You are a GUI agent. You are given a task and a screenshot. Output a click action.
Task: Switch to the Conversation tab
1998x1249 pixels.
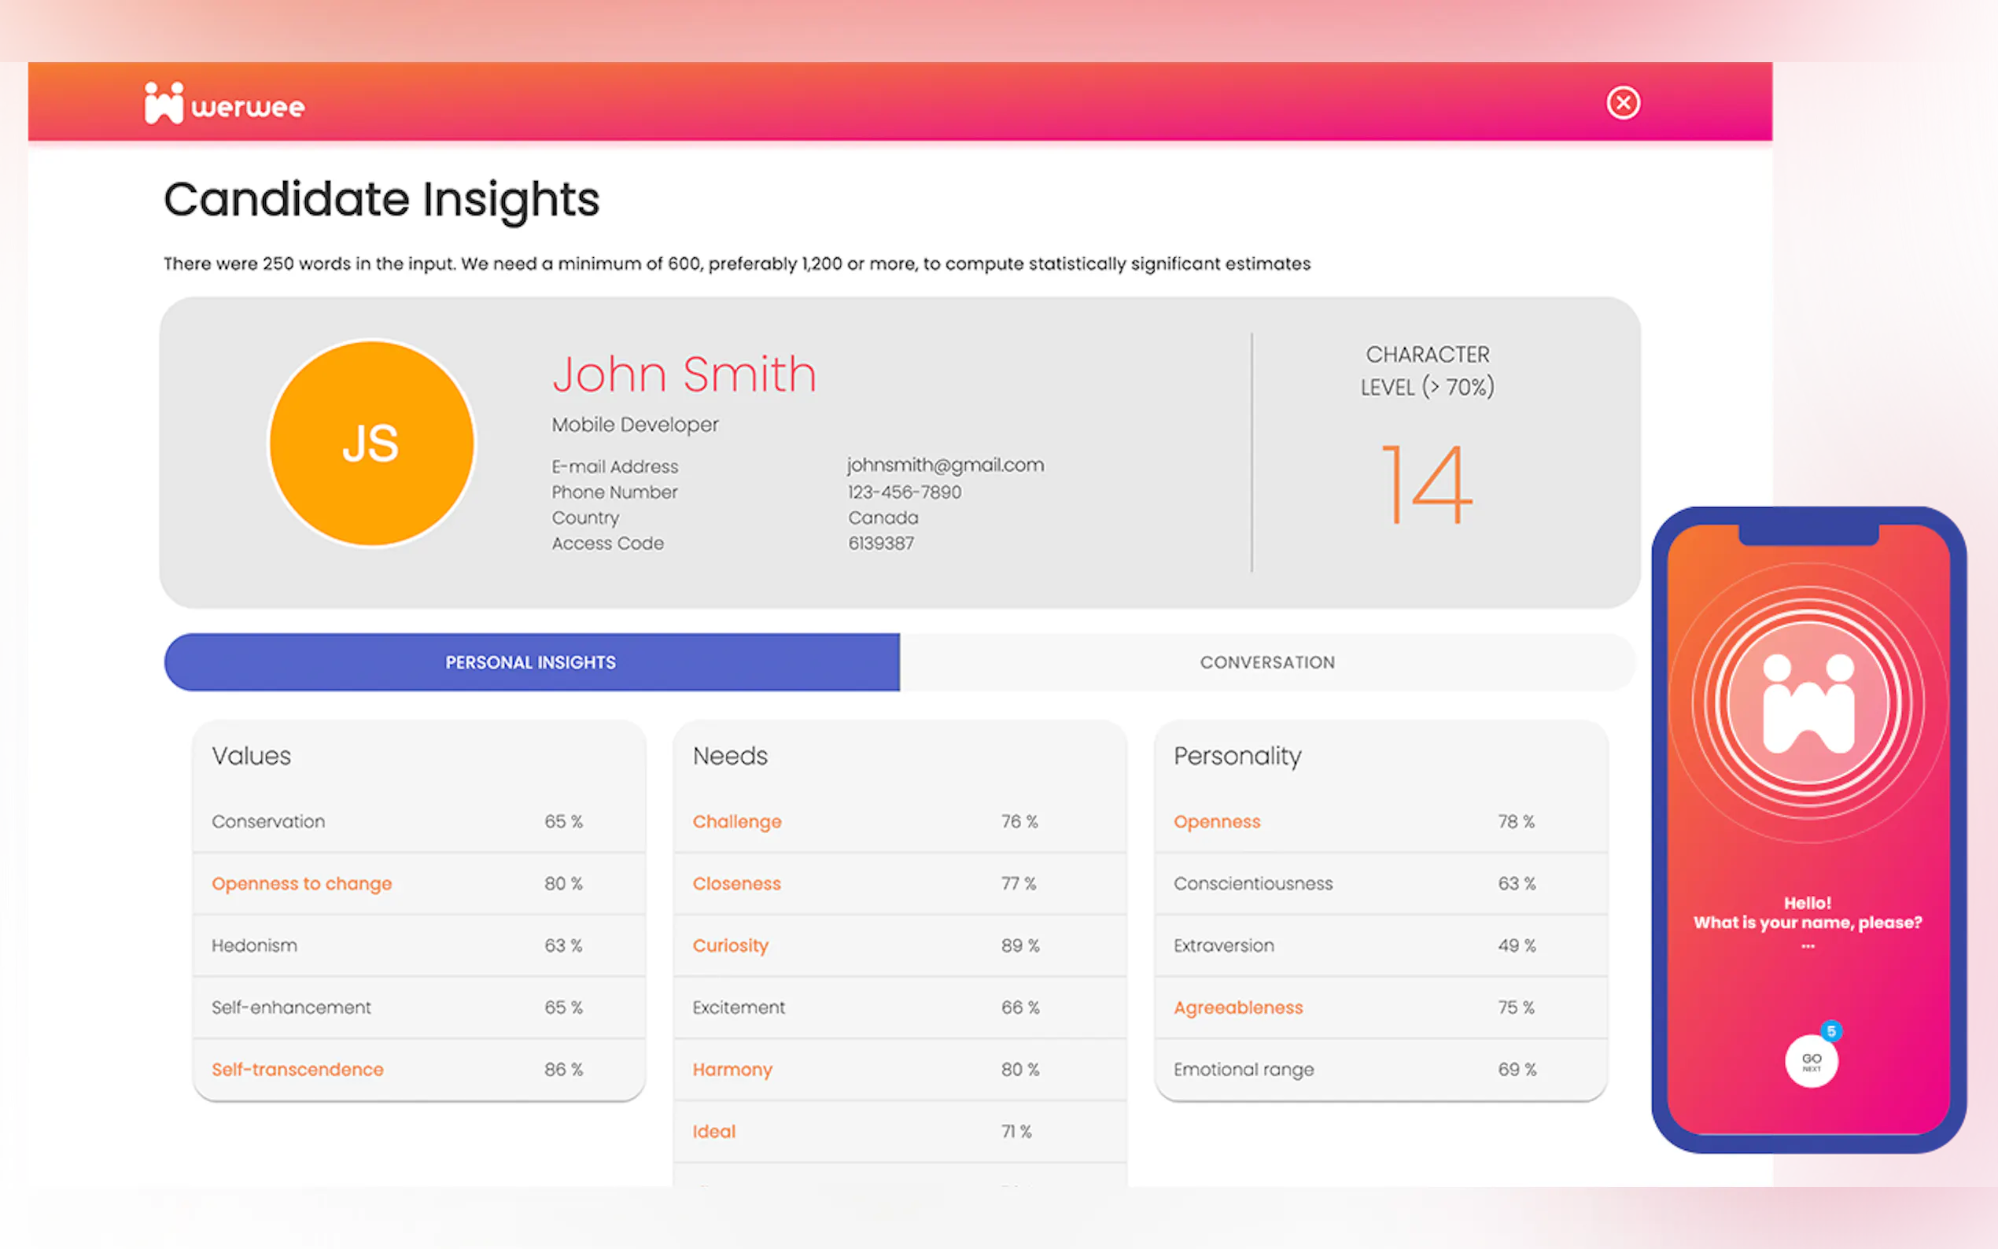point(1266,662)
